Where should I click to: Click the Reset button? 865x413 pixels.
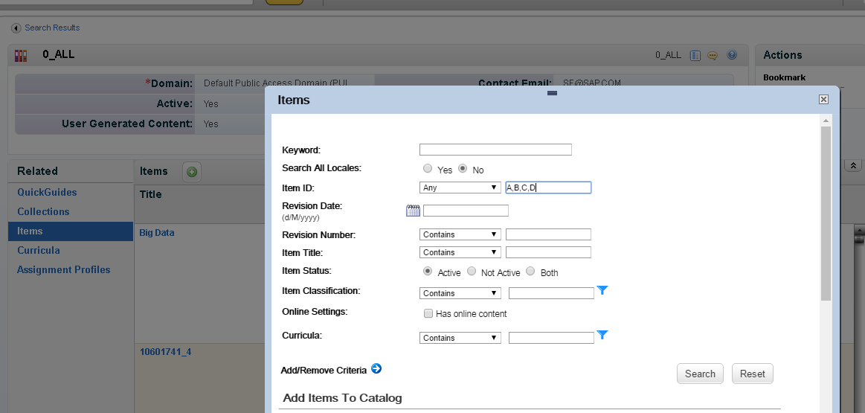click(x=753, y=374)
